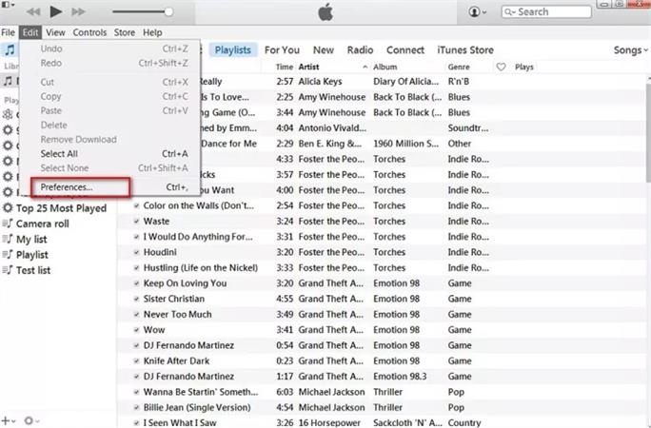The width and height of the screenshot is (651, 428).
Task: Open the File menu
Action: (x=8, y=32)
